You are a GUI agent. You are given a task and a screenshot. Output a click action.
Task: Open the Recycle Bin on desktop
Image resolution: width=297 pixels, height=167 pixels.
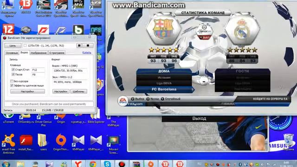click(x=288, y=142)
